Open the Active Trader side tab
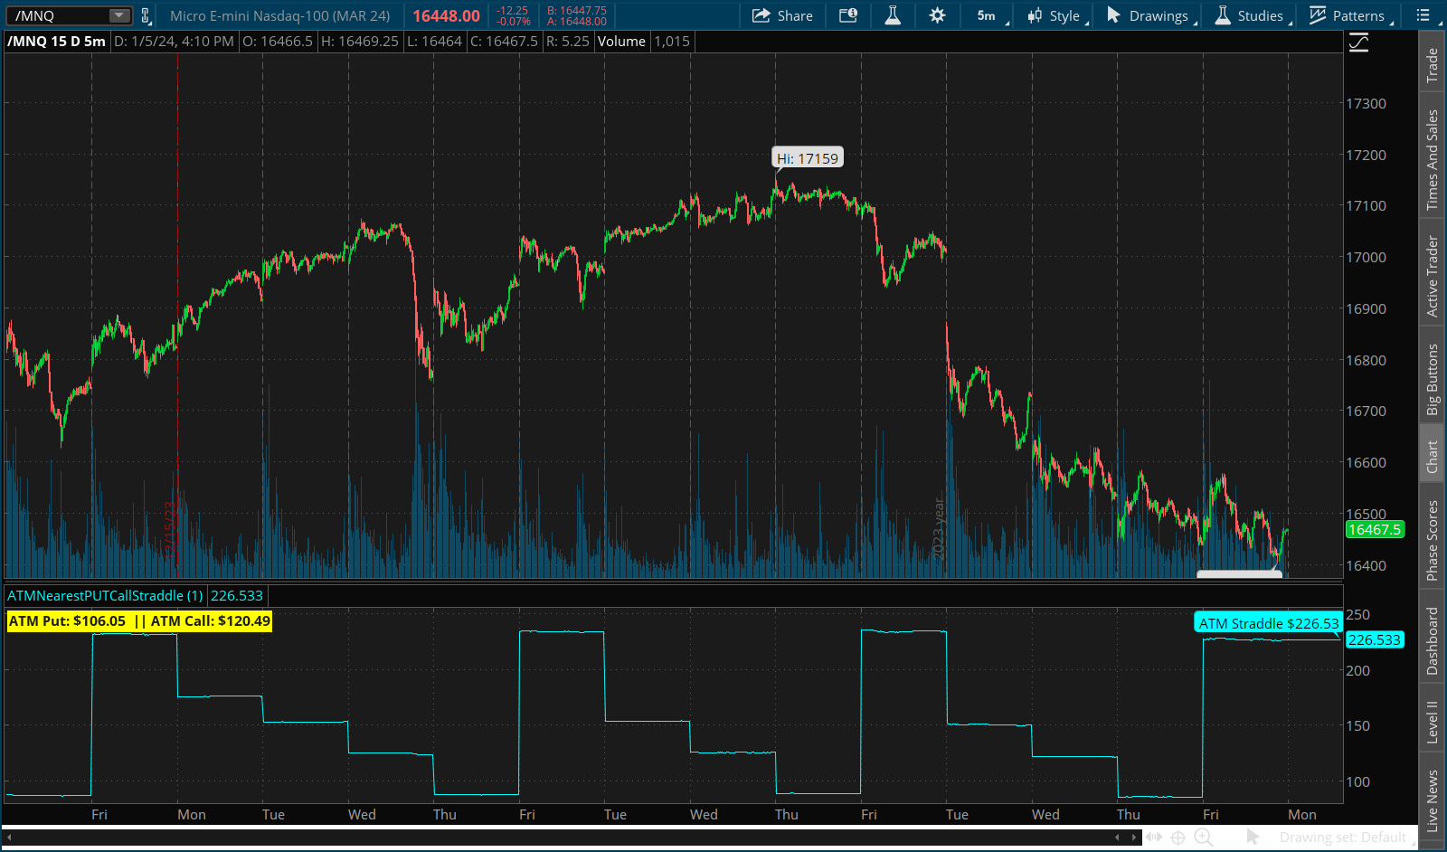This screenshot has width=1447, height=852. pyautogui.click(x=1432, y=277)
